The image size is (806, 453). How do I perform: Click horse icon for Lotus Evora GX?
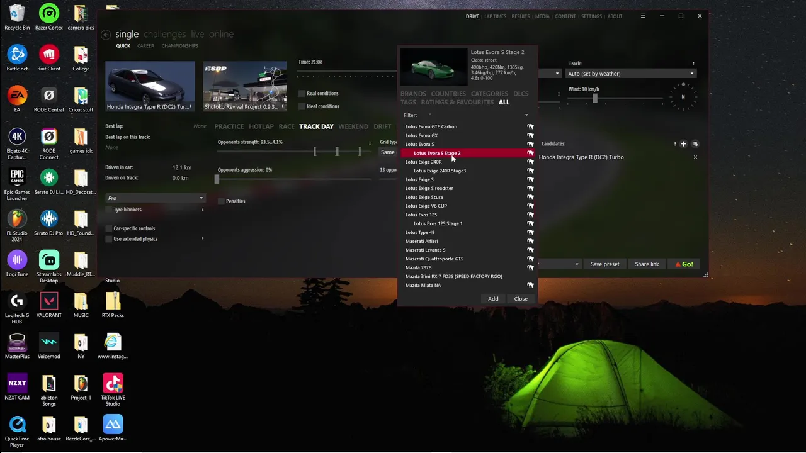(x=530, y=135)
